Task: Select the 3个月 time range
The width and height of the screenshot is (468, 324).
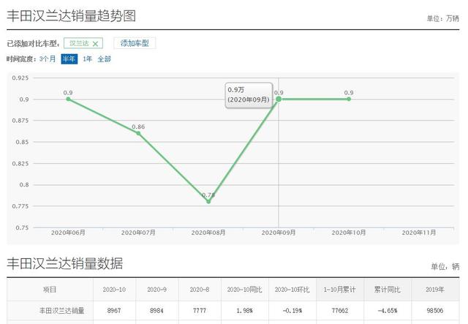Action: tap(48, 59)
